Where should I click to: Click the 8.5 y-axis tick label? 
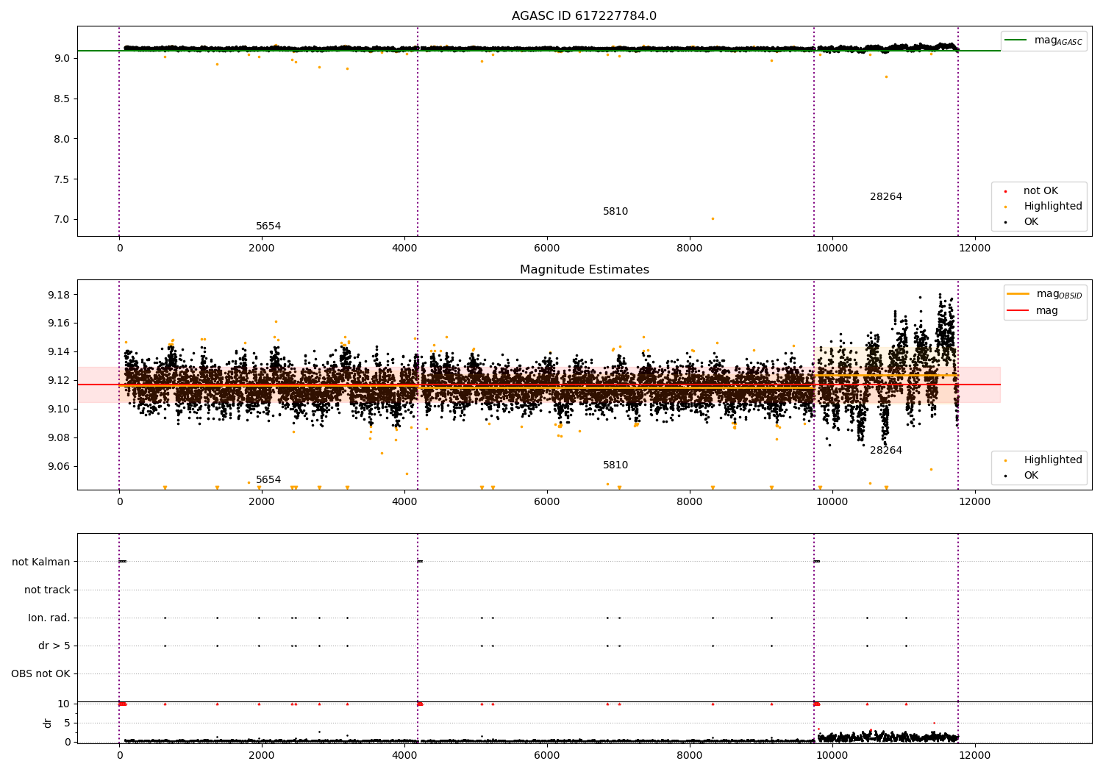(x=62, y=99)
